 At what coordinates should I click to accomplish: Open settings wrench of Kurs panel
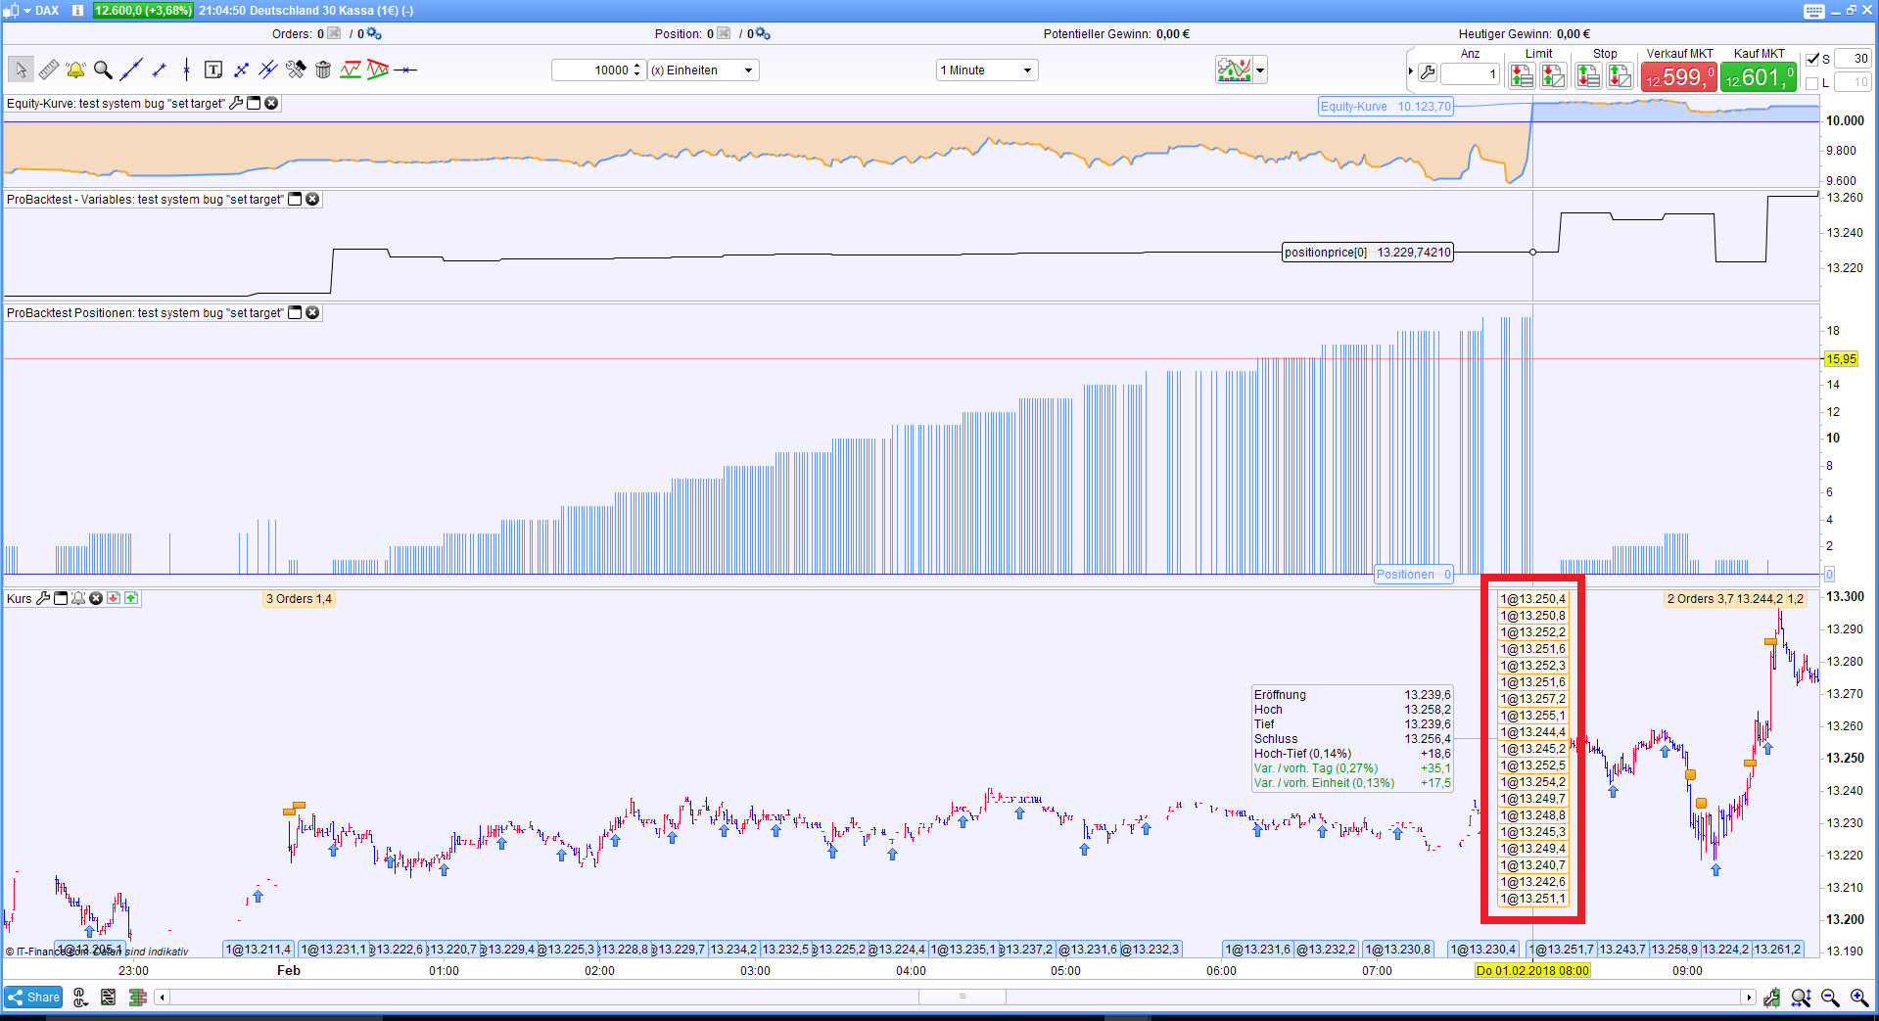point(43,599)
